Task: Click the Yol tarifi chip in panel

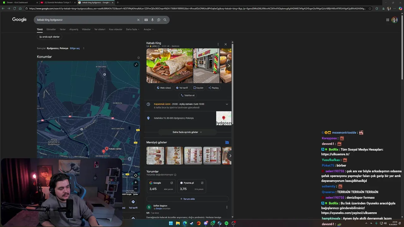Action: pyautogui.click(x=182, y=88)
